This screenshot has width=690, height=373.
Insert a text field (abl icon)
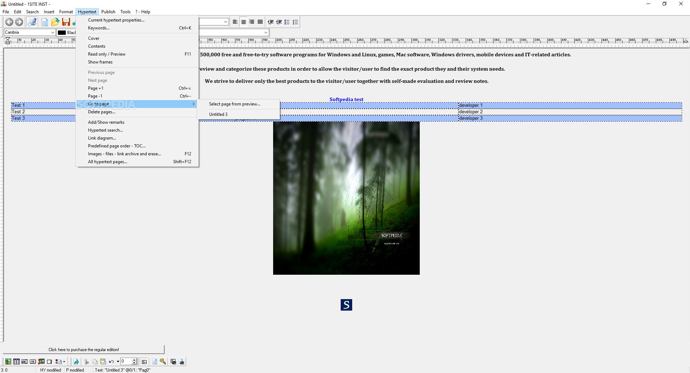pos(25,362)
